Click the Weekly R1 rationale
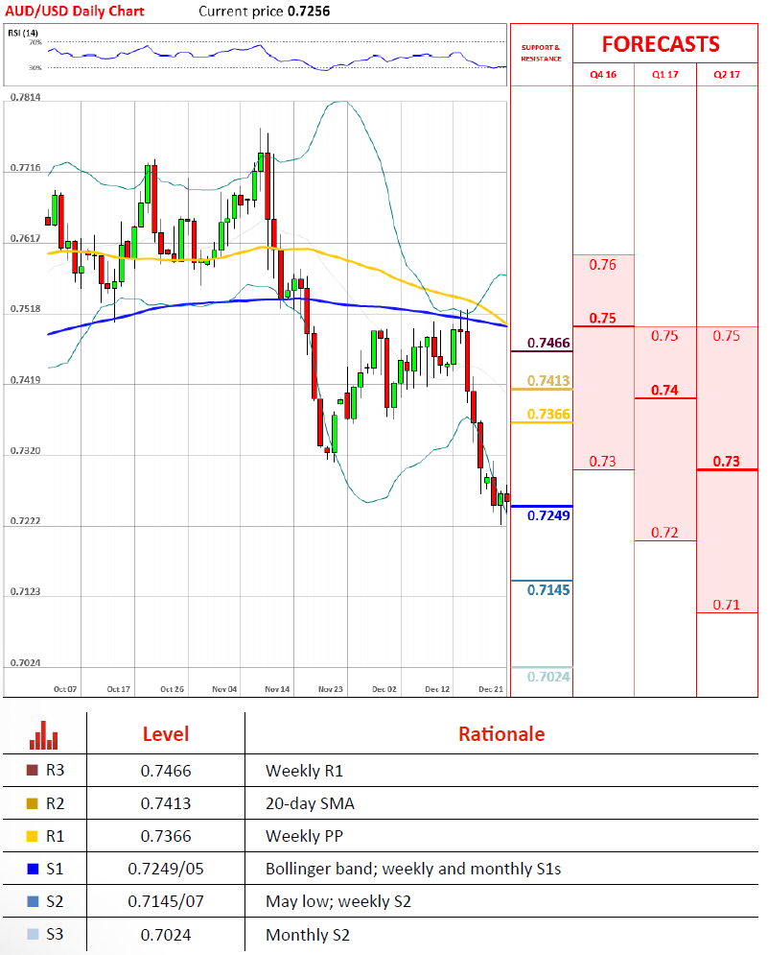Image resolution: width=768 pixels, height=955 pixels. [304, 771]
